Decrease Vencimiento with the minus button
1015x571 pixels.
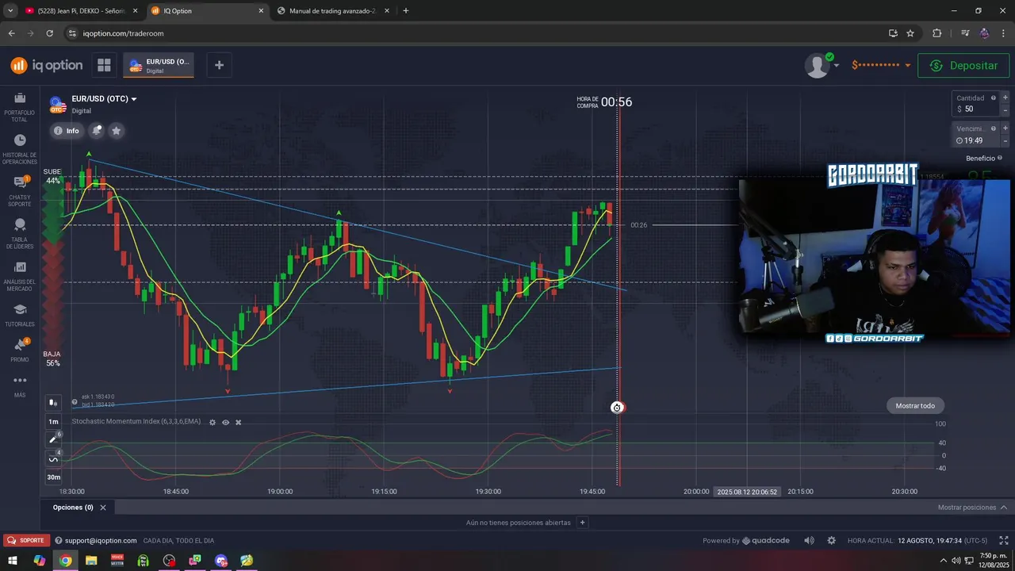[x=1005, y=141]
